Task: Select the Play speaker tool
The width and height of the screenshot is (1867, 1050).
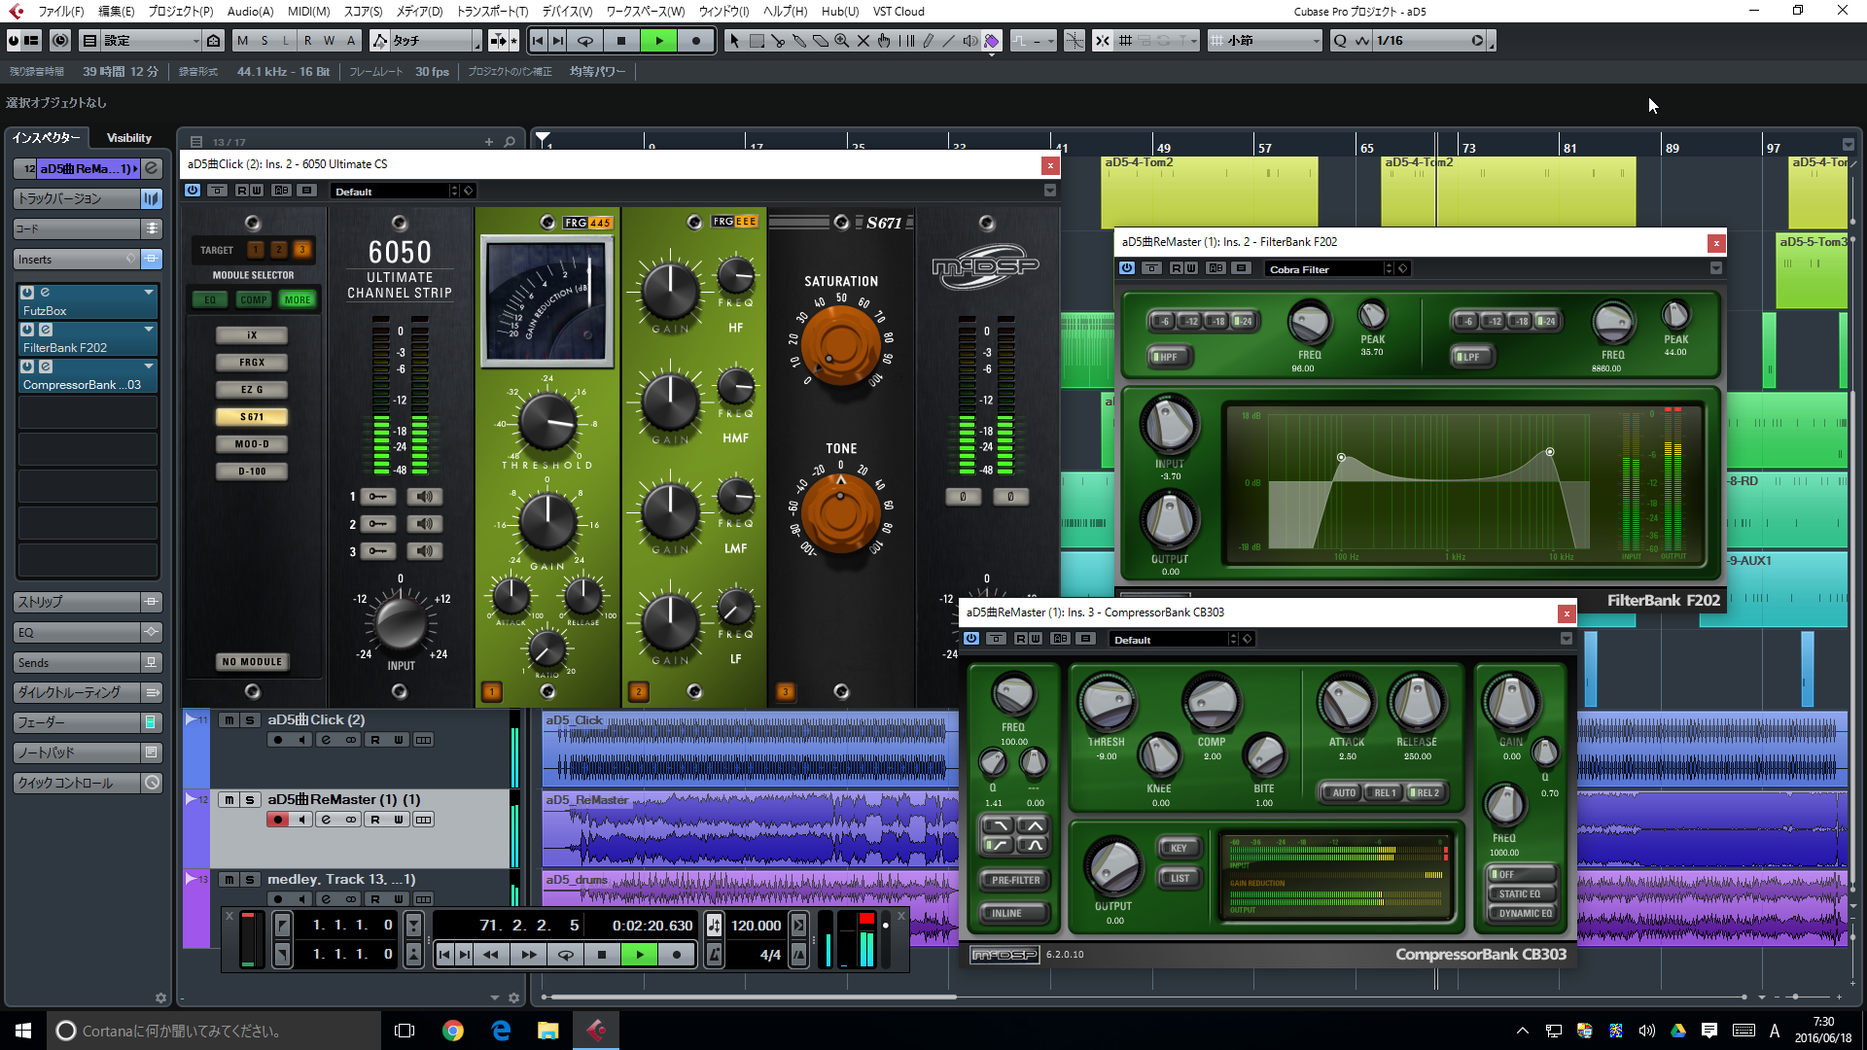Action: coord(969,41)
